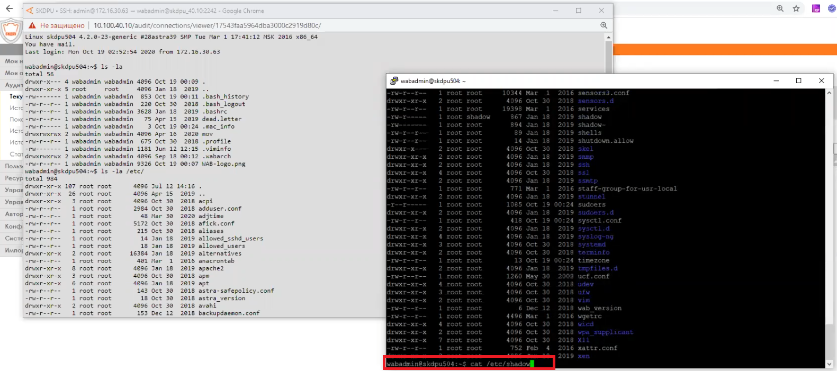Image resolution: width=837 pixels, height=371 pixels.
Task: Click 'xattr.conf' file in the PuTTY listing
Action: tap(598, 348)
